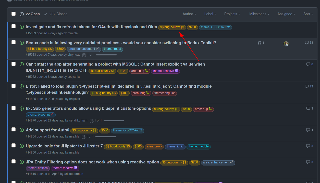Filter by 'theme: entities' label

click(x=38, y=168)
